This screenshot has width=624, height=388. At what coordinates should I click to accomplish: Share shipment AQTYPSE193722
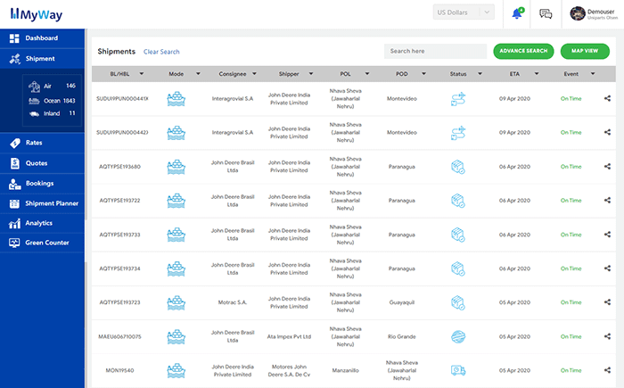point(607,201)
